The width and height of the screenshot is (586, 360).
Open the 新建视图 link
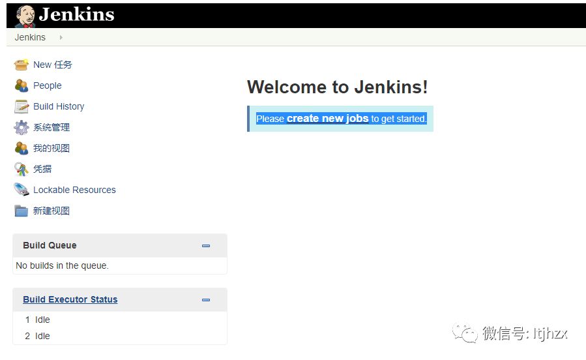tap(51, 211)
